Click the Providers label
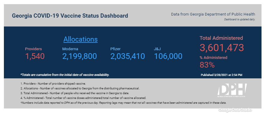The height and width of the screenshot is (113, 266). pyautogui.click(x=34, y=49)
